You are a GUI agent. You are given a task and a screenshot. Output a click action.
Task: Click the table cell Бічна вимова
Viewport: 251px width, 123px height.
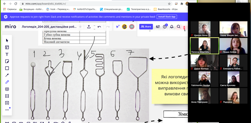(x=61, y=38)
